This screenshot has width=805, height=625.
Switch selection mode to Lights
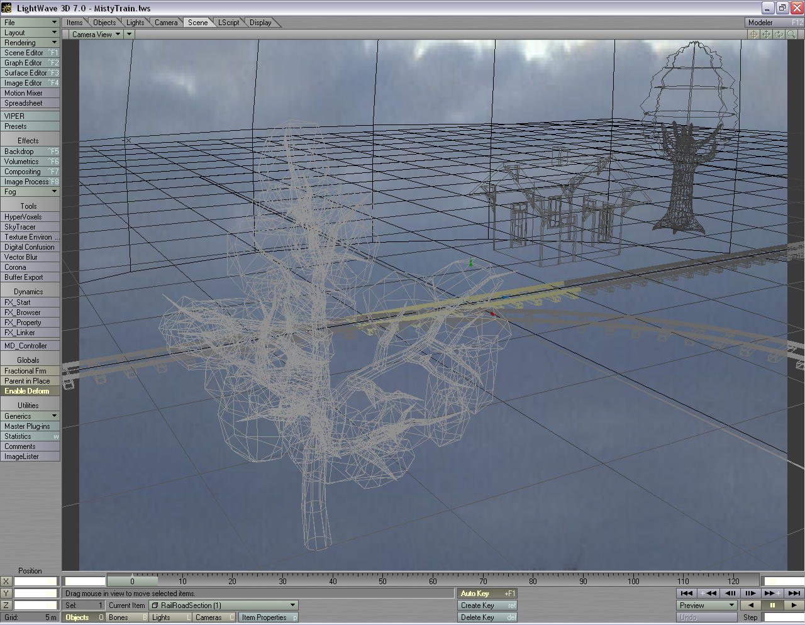pyautogui.click(x=170, y=617)
